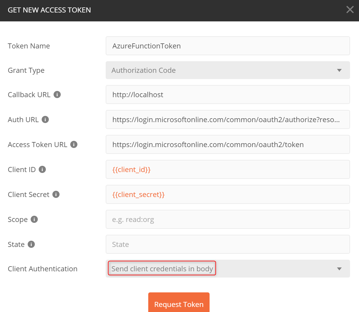Click the empty State input field
The width and height of the screenshot is (359, 312).
228,244
